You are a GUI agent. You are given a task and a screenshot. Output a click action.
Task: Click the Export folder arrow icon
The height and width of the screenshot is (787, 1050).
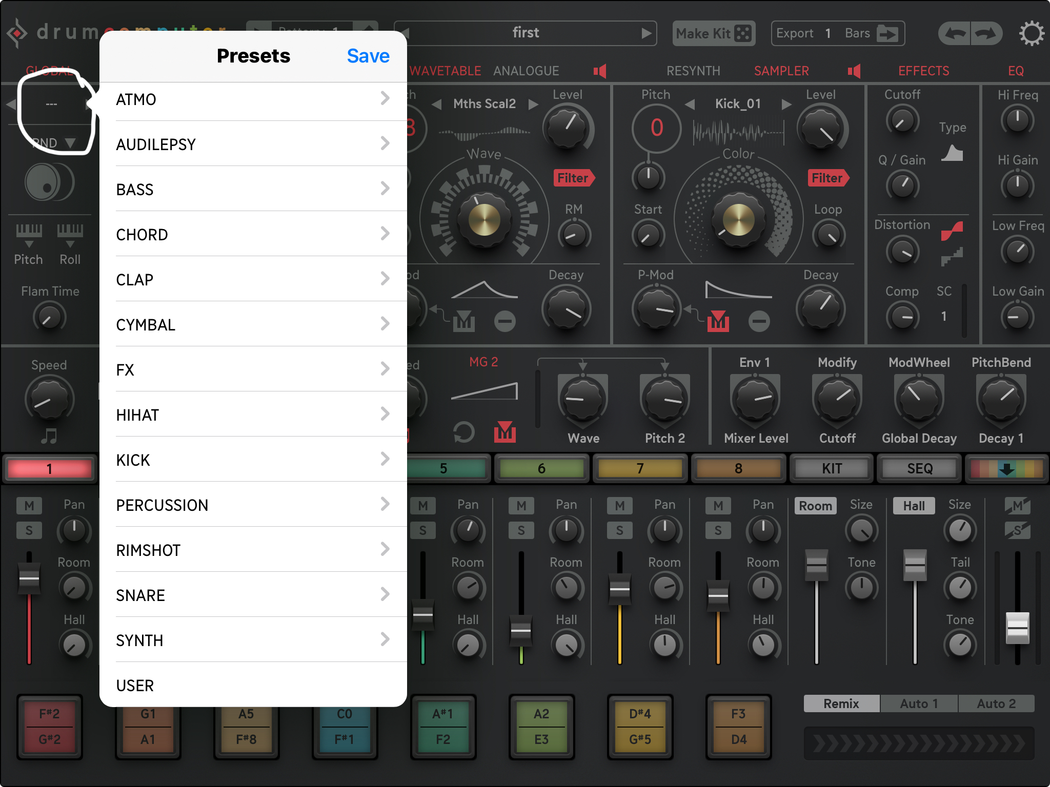point(887,34)
